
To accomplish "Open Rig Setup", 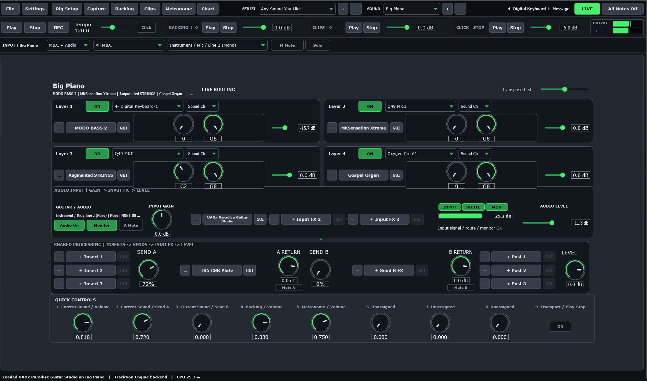I will 67,9.
